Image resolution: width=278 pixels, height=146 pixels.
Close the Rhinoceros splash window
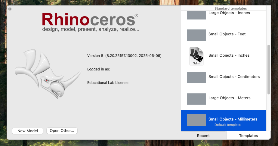click(x=10, y=9)
